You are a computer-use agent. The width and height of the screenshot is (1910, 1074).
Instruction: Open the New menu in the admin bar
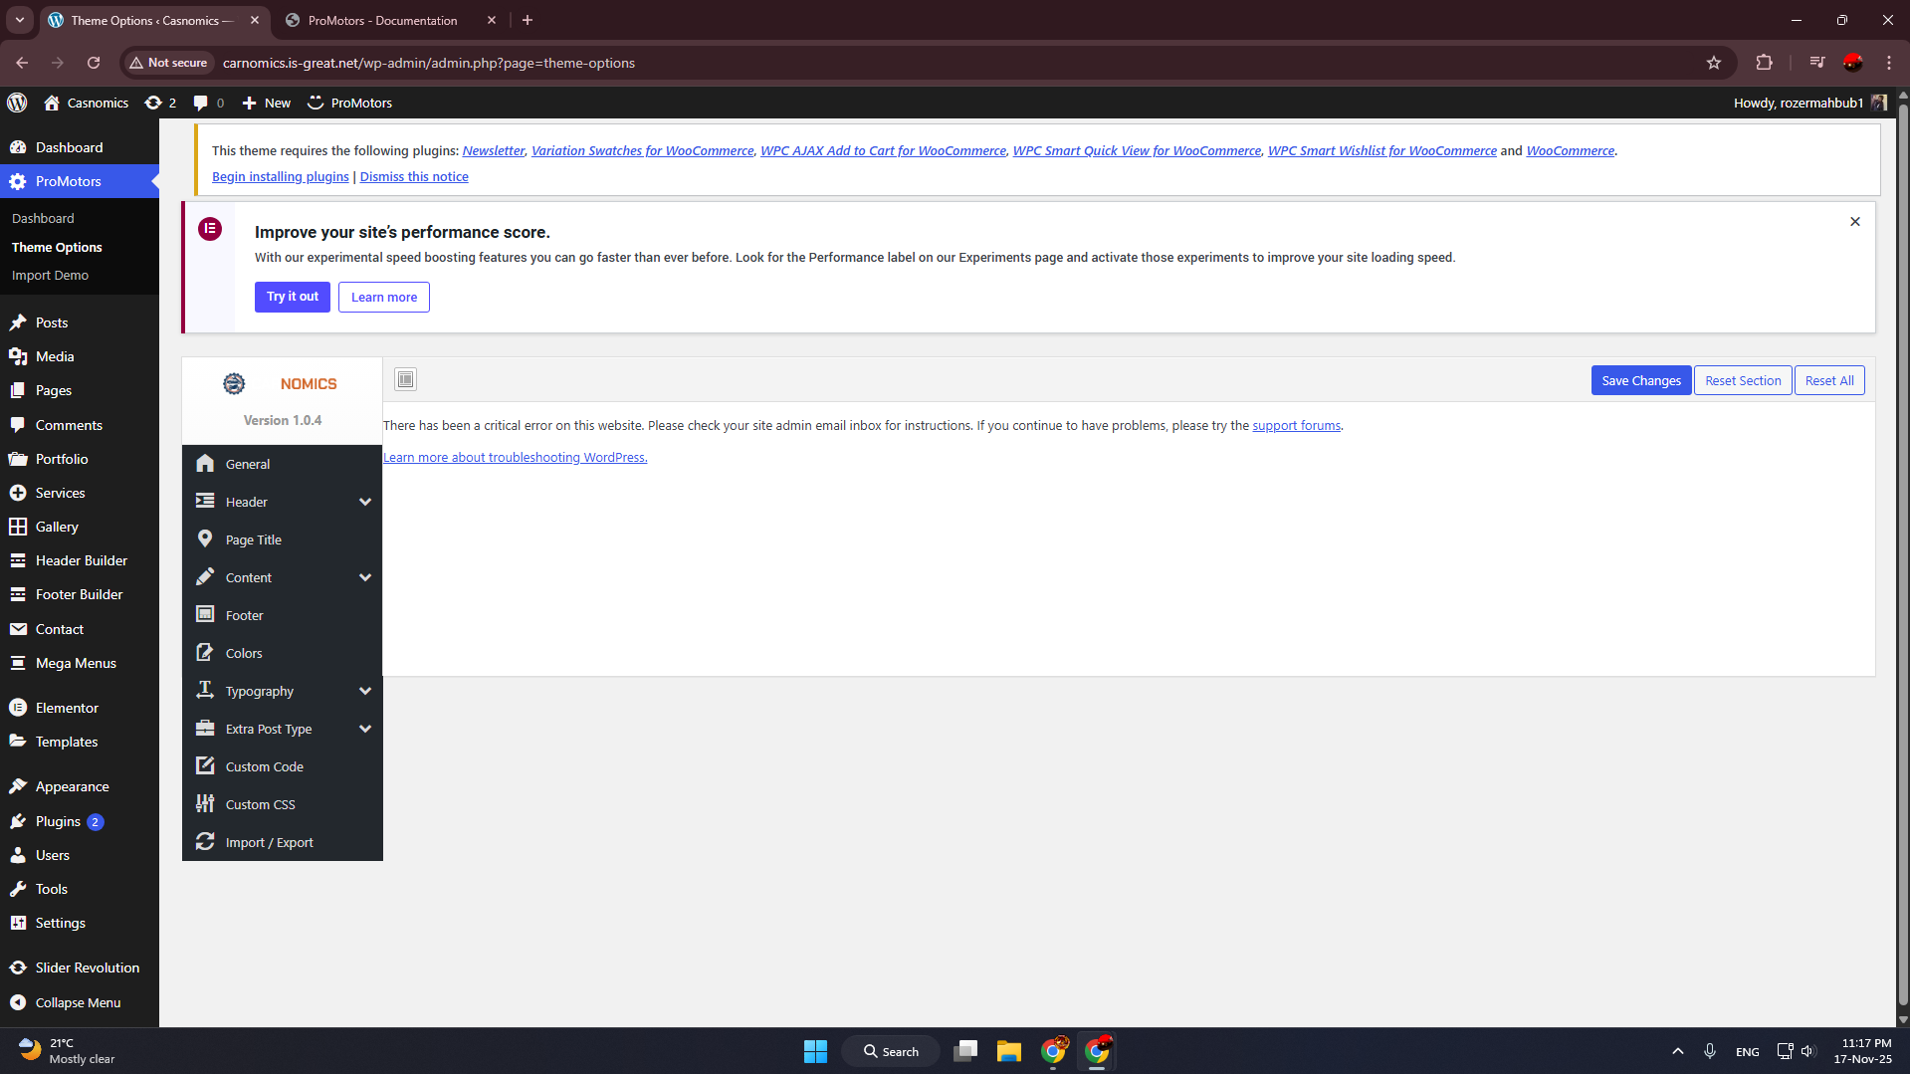coord(265,103)
